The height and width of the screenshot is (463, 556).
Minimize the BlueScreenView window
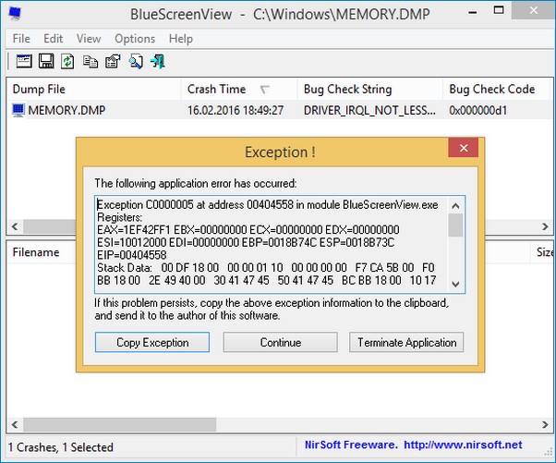coord(472,12)
